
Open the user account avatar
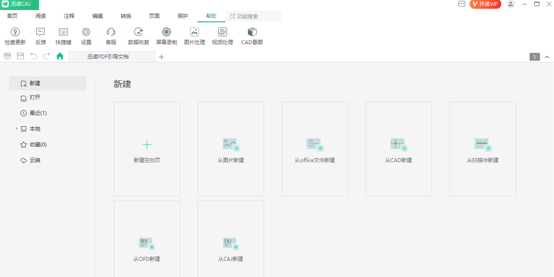(511, 4)
